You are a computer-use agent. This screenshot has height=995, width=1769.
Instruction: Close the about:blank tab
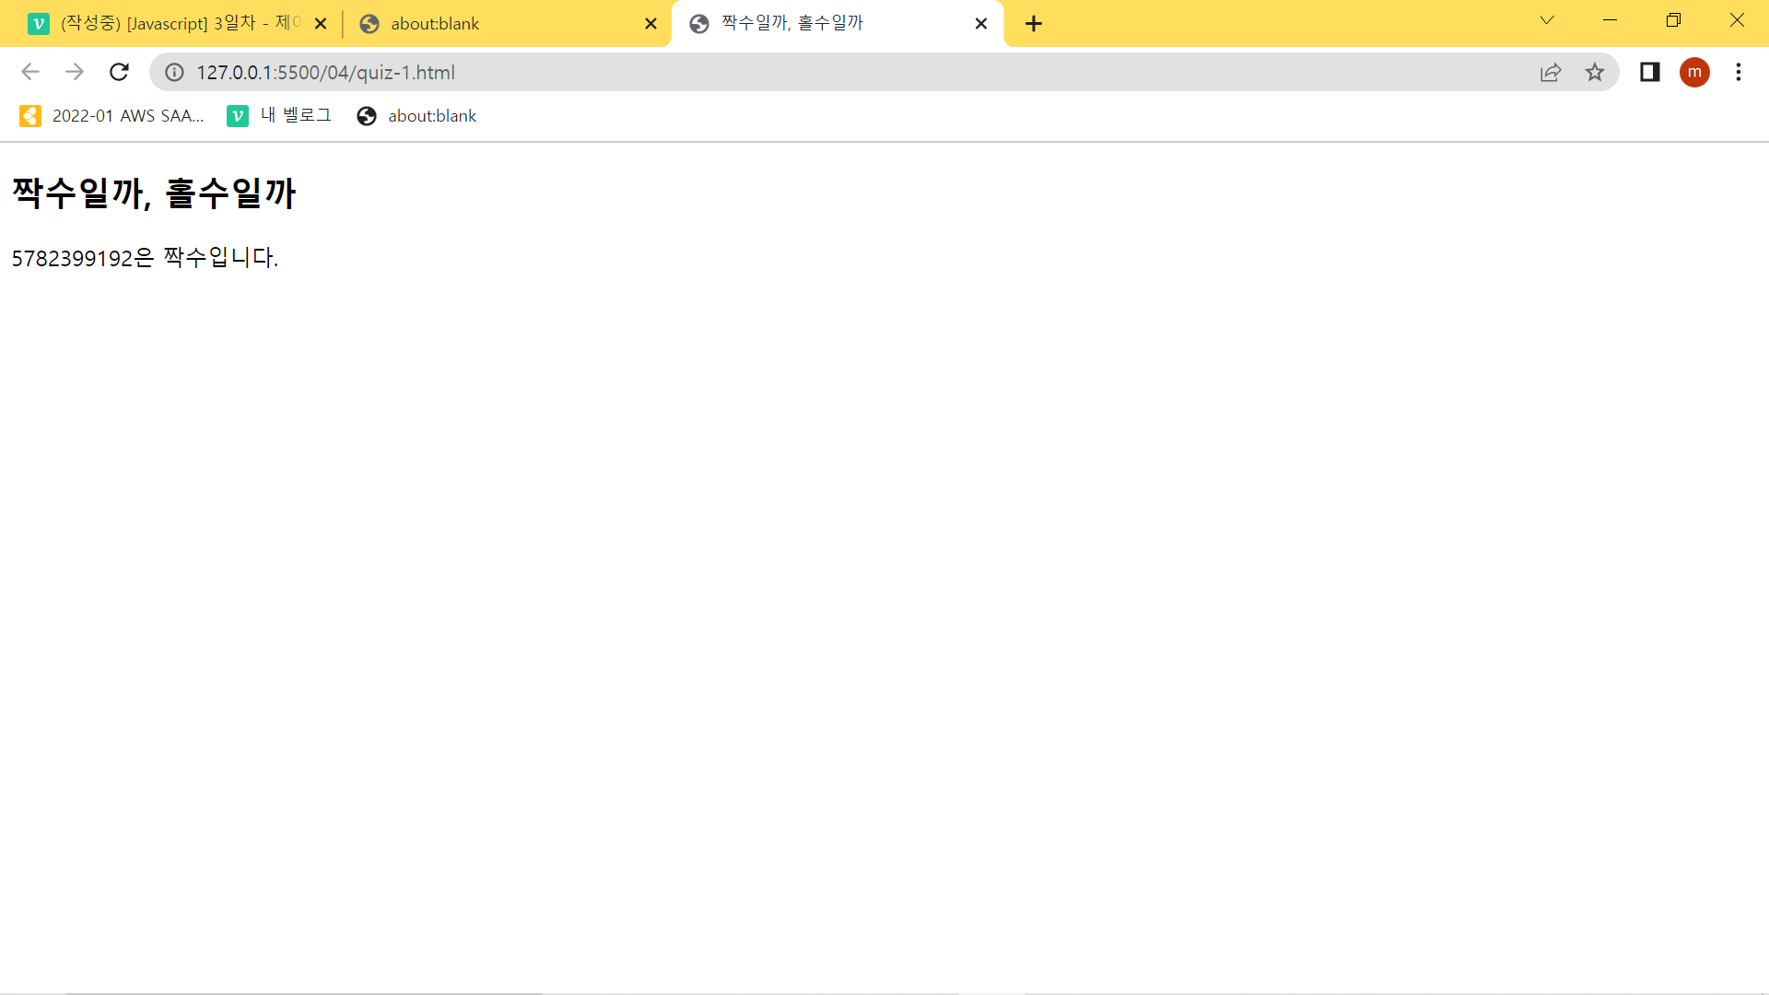click(650, 24)
